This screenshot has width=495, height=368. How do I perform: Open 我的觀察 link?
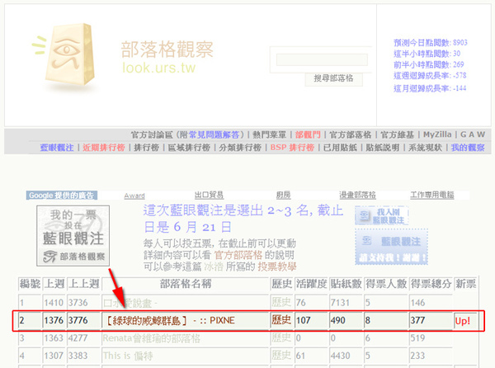click(x=468, y=148)
